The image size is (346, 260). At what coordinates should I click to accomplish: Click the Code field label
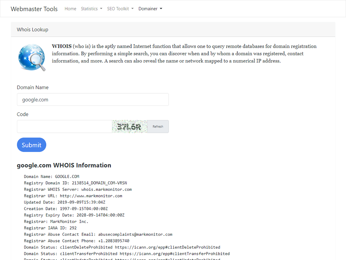pyautogui.click(x=22, y=114)
